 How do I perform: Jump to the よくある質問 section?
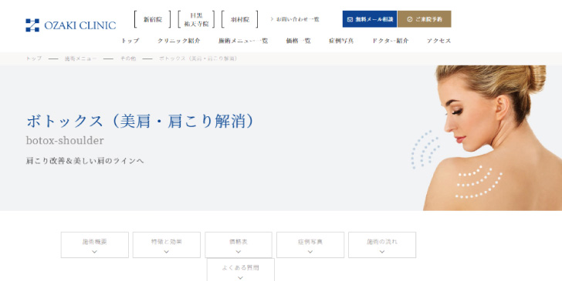pyautogui.click(x=241, y=270)
